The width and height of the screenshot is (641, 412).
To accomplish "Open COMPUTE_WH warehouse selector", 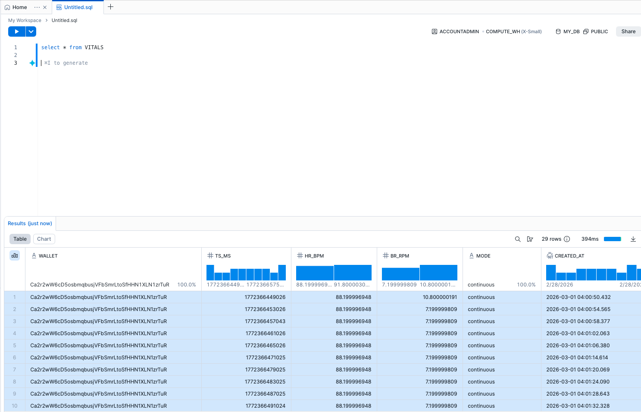I will [x=513, y=31].
